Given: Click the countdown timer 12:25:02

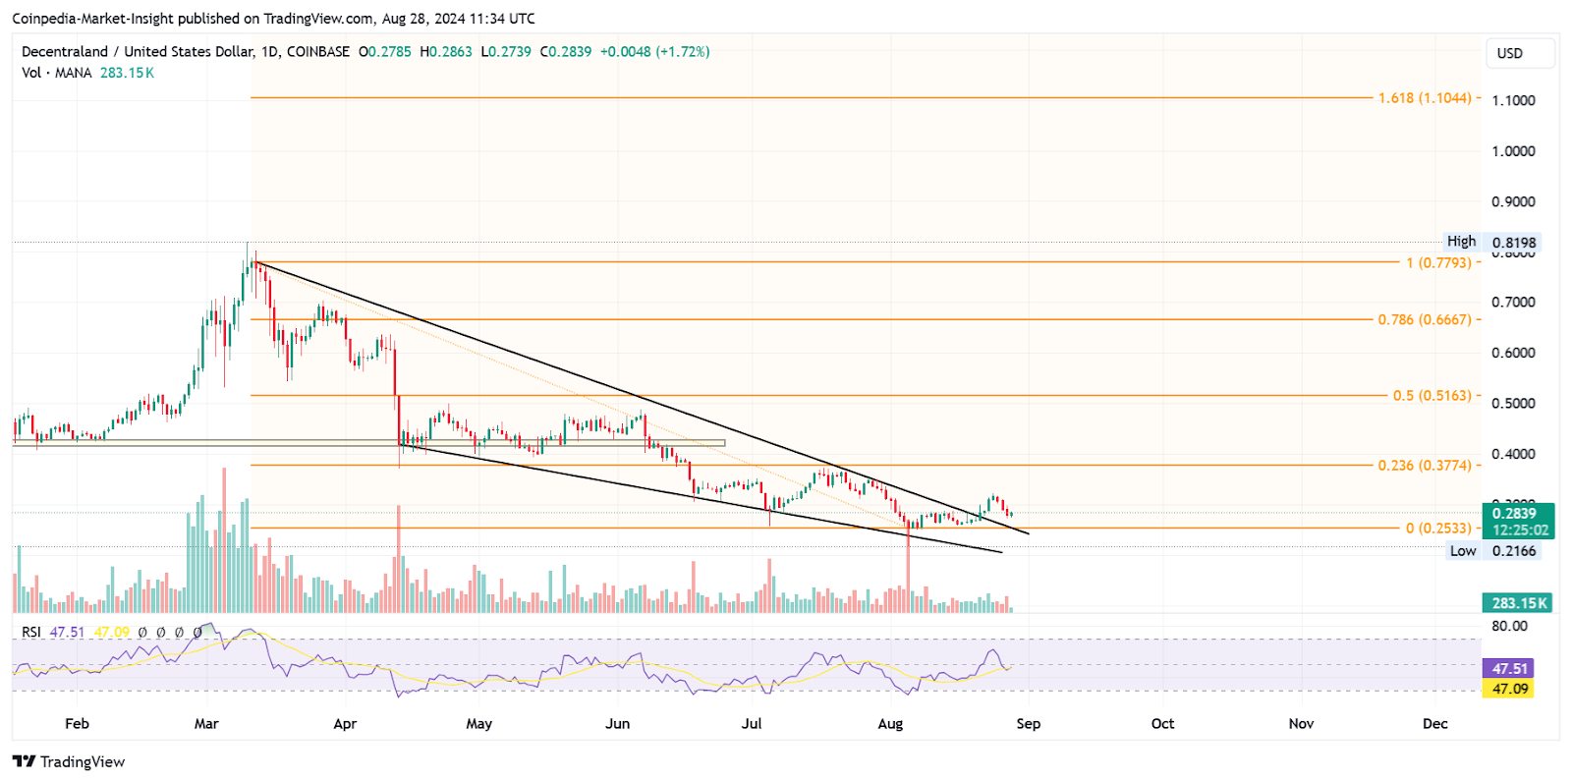Looking at the screenshot, I should click(1519, 530).
